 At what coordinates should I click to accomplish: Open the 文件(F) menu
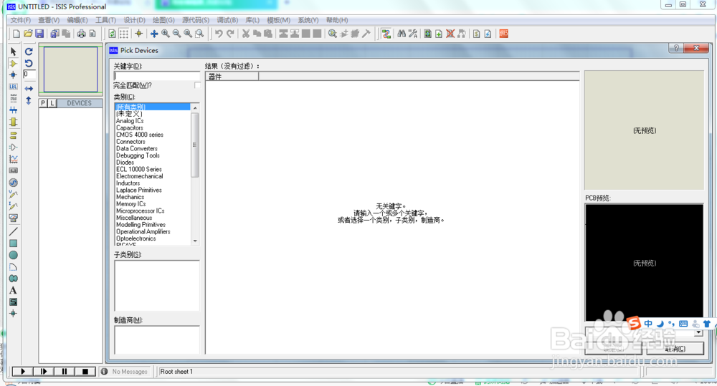[21, 20]
